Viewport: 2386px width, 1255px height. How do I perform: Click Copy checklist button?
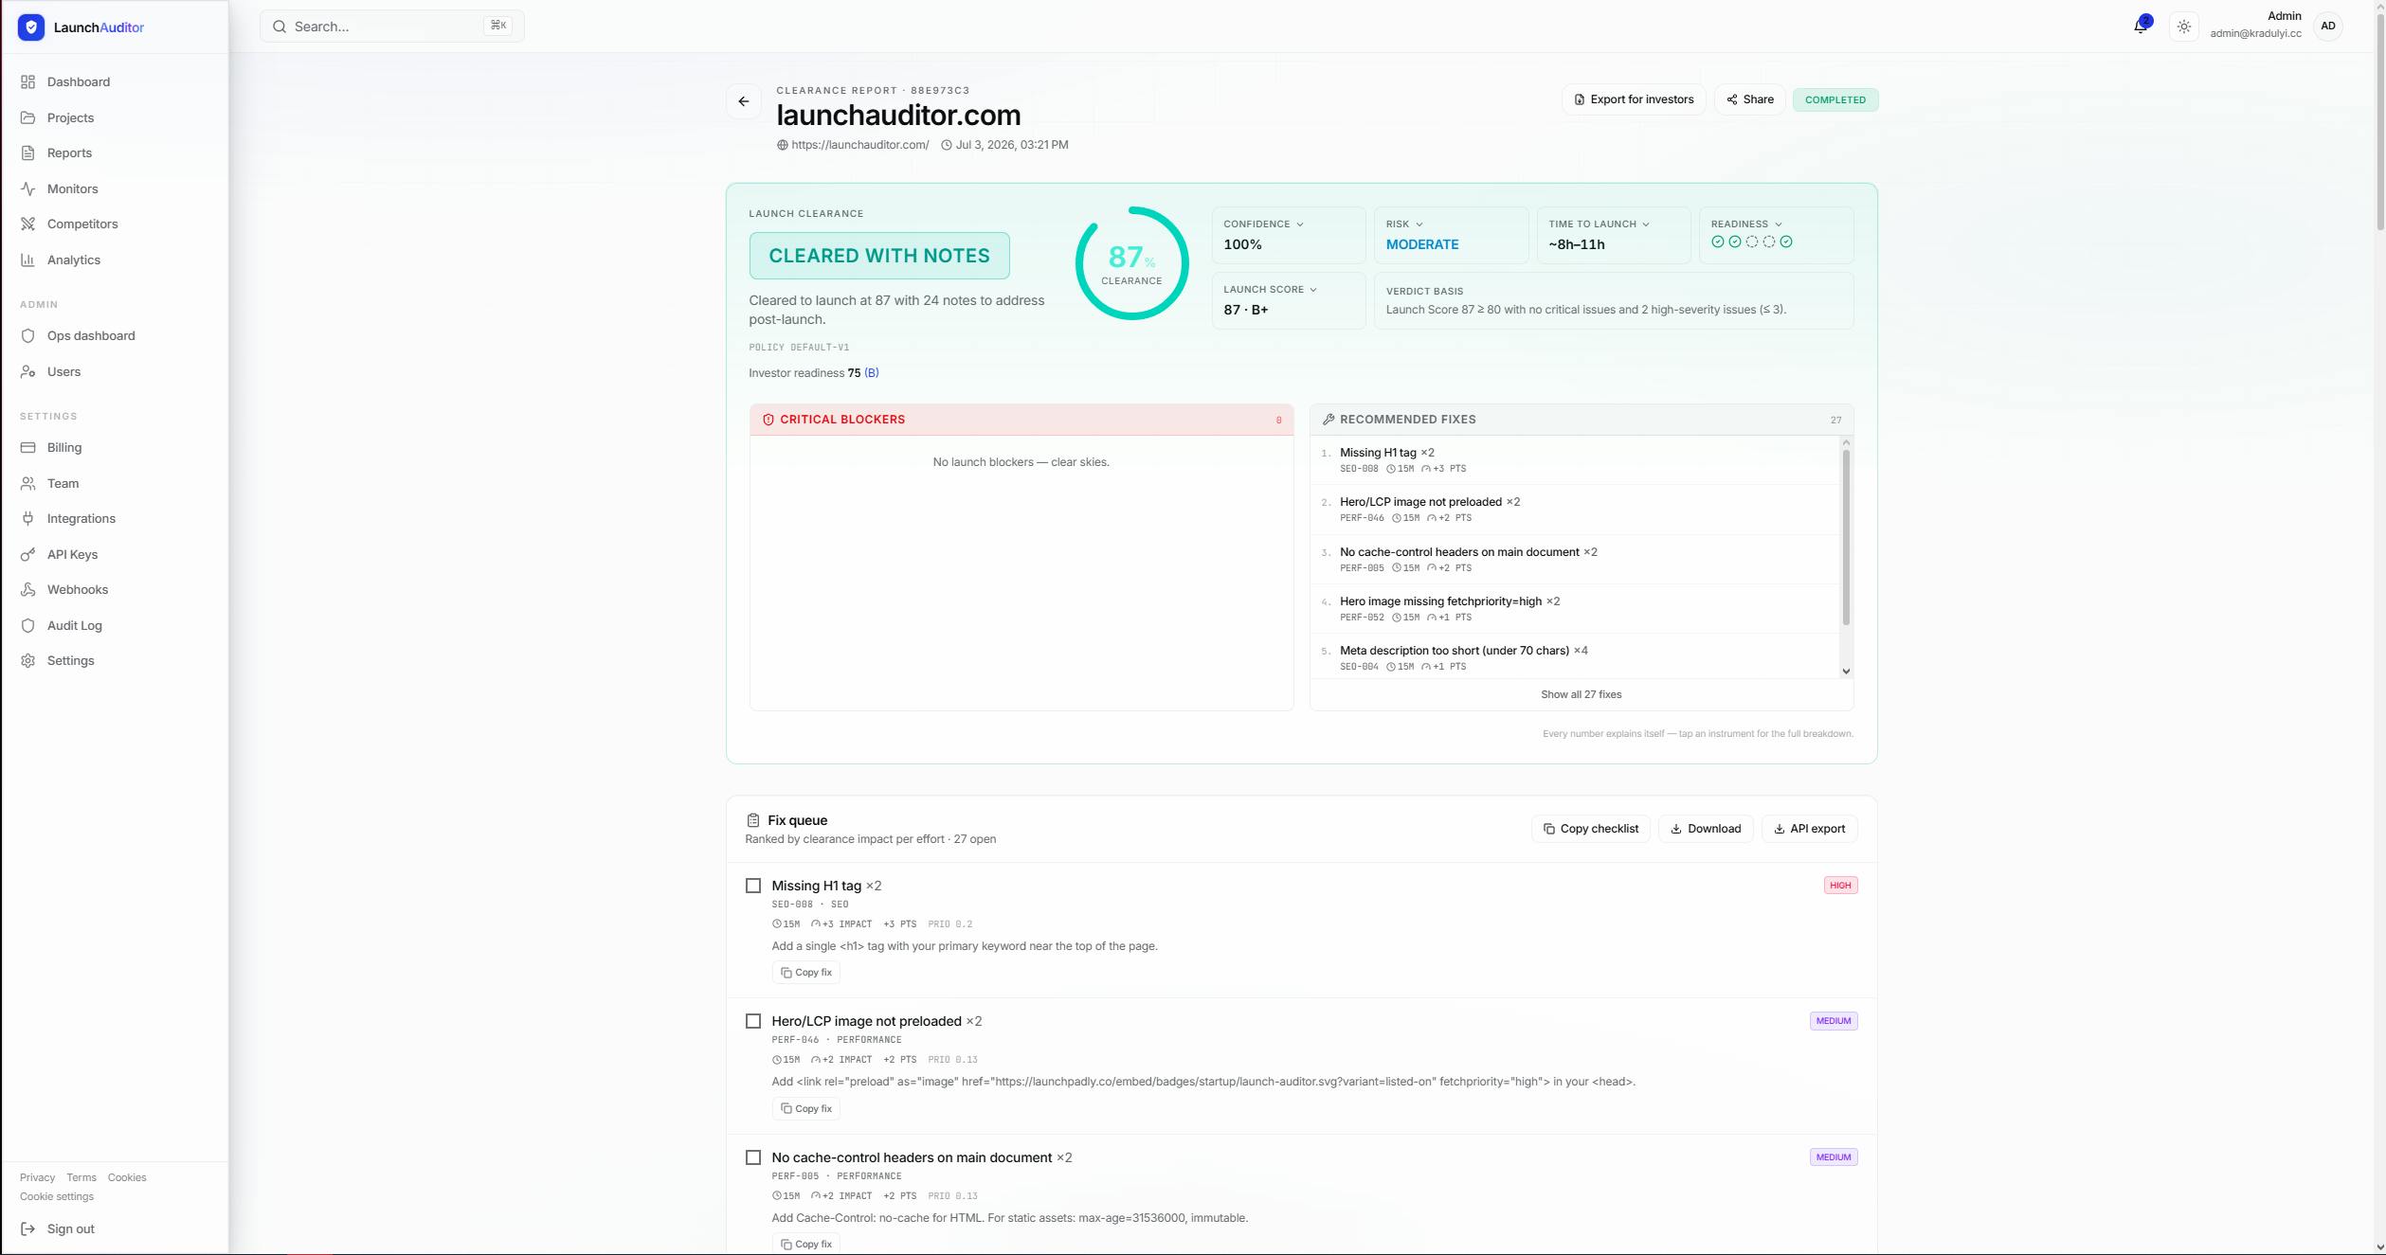[x=1591, y=829]
